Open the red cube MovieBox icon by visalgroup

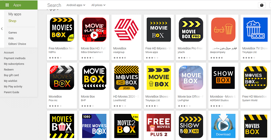click(x=126, y=30)
